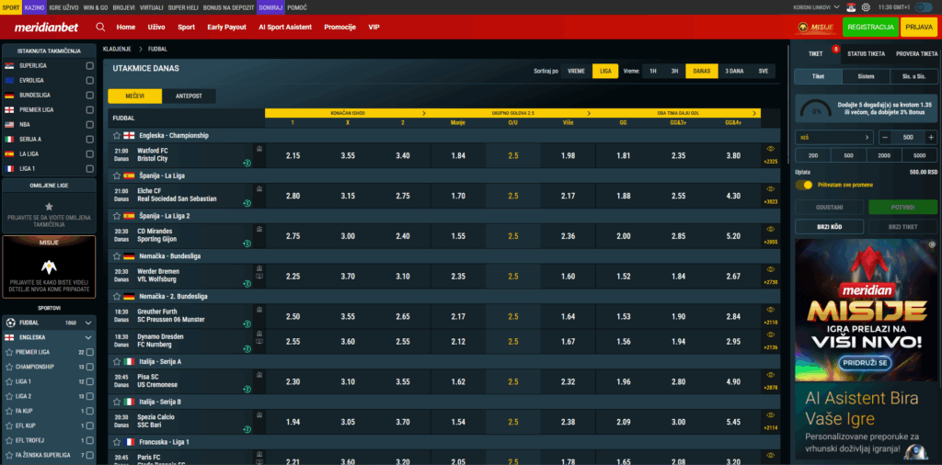Viewport: 942px width, 465px height.
Task: Click the search magnifier icon in header
Action: click(x=100, y=28)
